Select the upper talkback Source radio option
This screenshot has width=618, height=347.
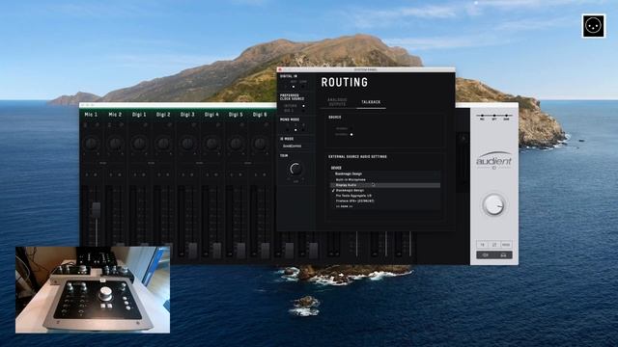click(x=351, y=128)
